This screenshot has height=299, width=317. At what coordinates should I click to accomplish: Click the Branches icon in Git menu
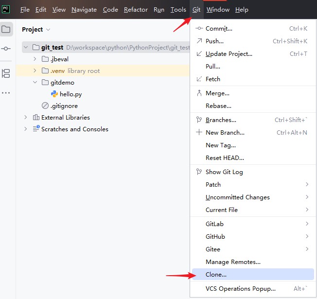click(x=199, y=120)
